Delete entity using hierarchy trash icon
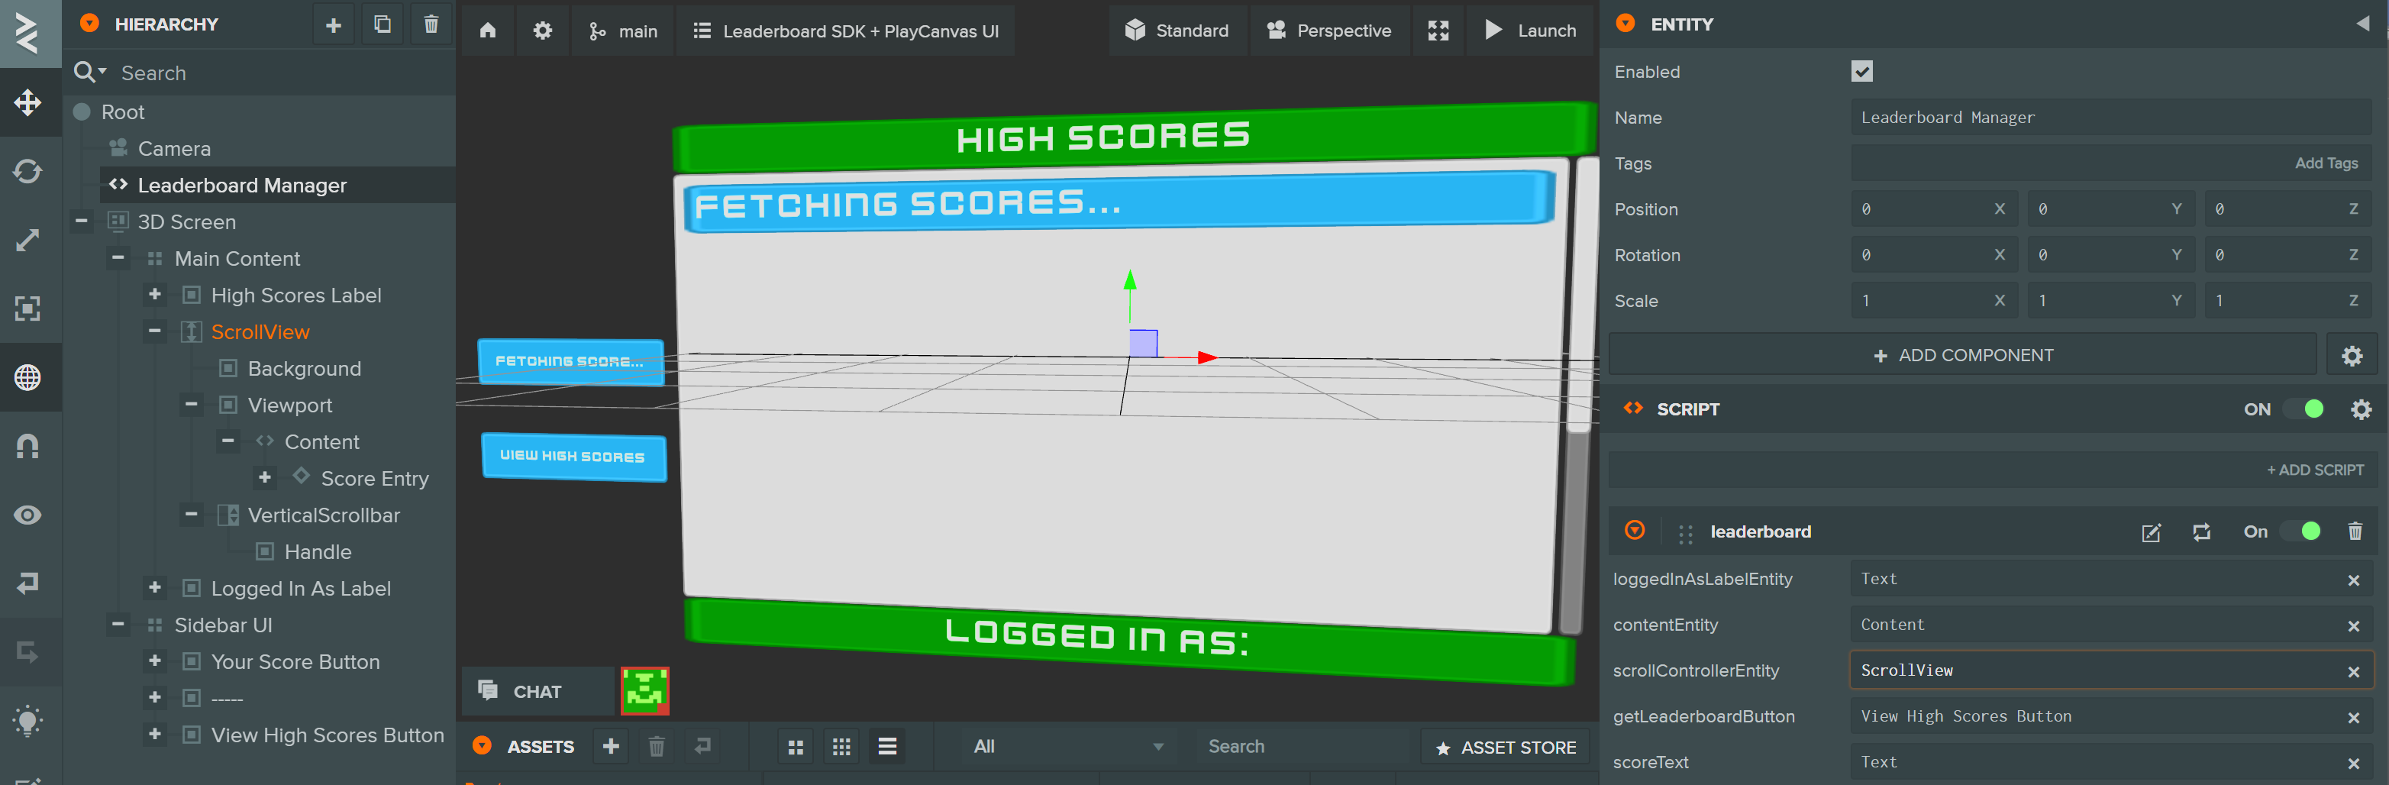The width and height of the screenshot is (2389, 785). [431, 25]
